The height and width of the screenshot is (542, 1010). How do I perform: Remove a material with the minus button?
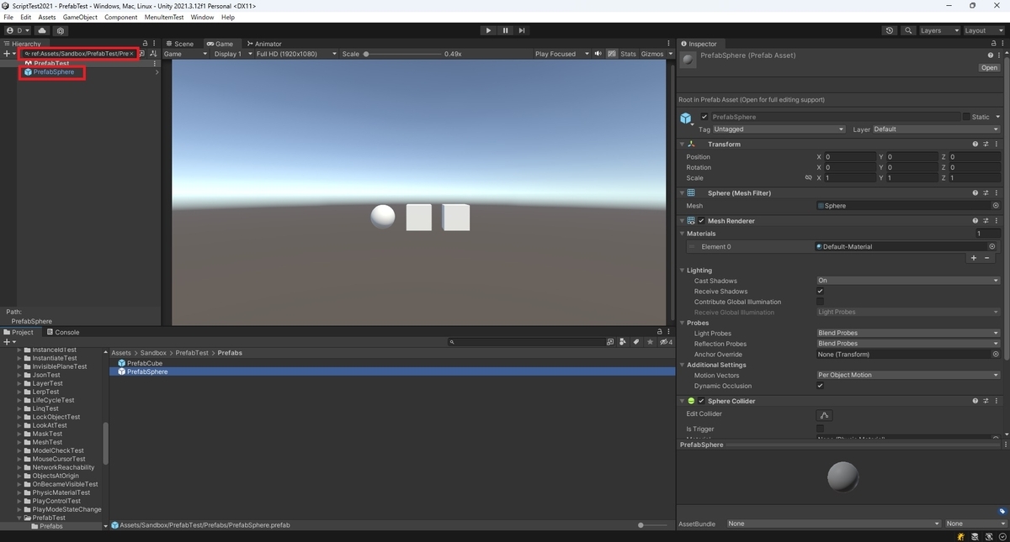[x=987, y=258]
